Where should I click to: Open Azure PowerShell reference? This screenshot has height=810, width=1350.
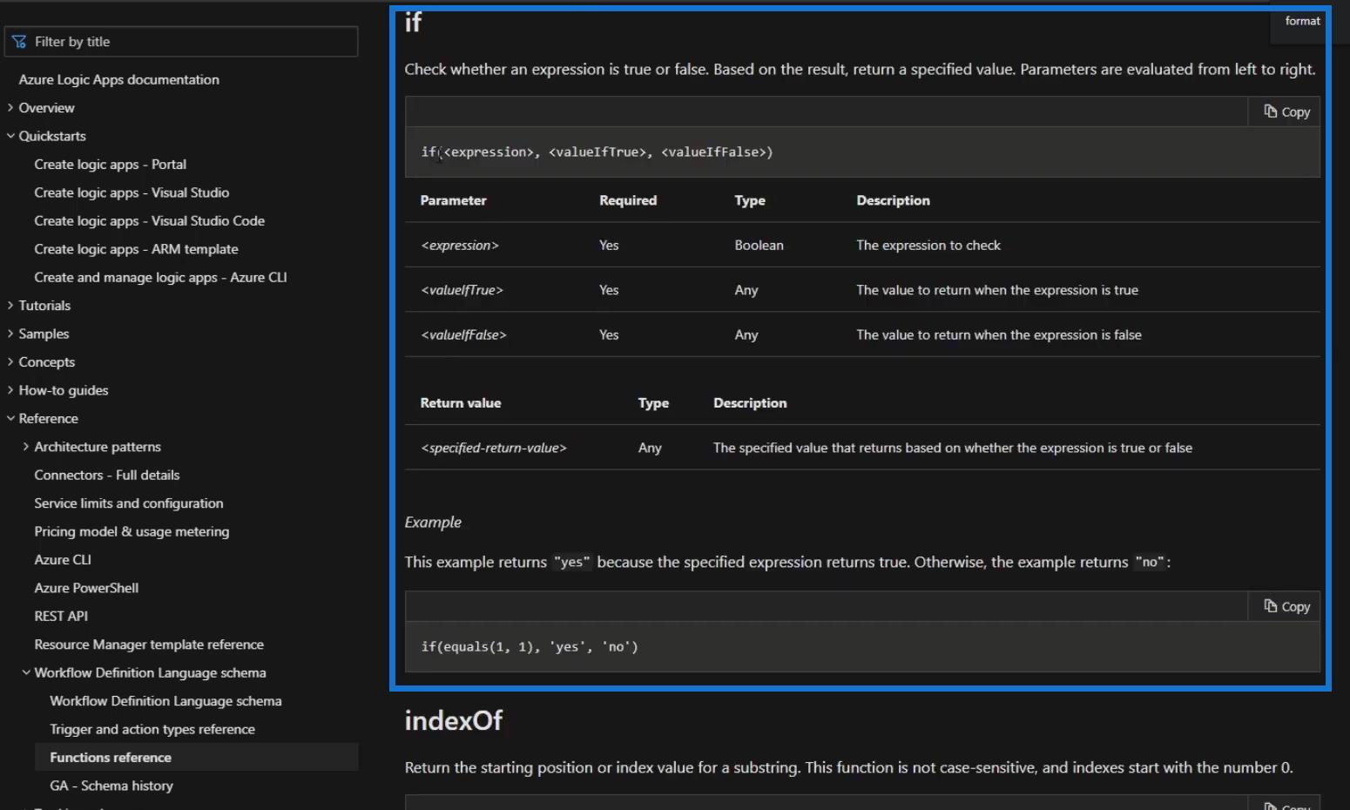pyautogui.click(x=86, y=588)
